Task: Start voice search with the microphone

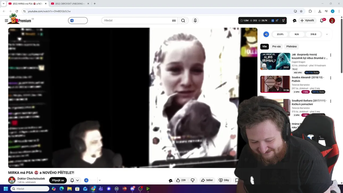Action: coord(195,21)
